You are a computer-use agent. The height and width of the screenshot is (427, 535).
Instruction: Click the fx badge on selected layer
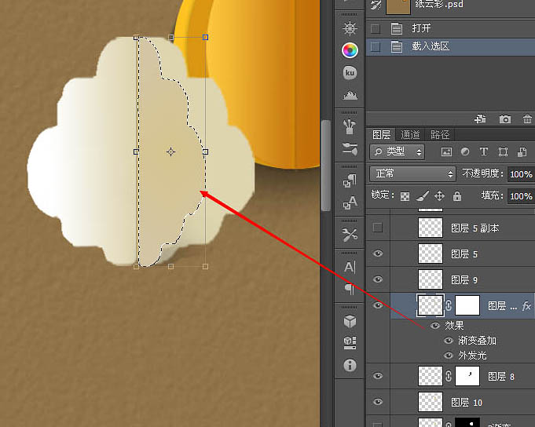527,305
